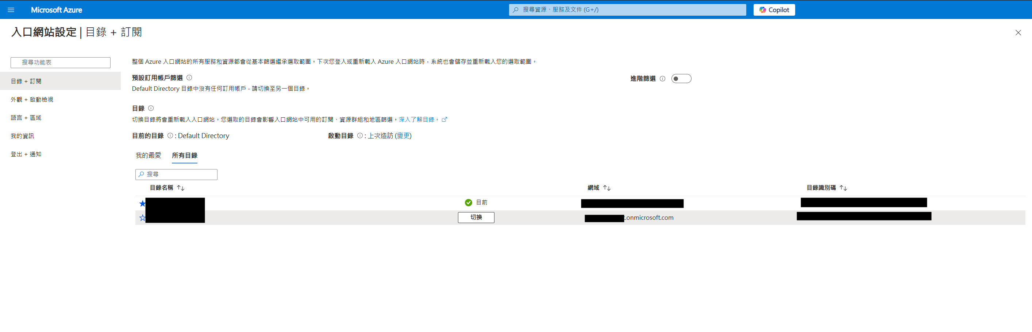This screenshot has width=1032, height=332.
Task: Sort by 目錄識別碼 column
Action: pyautogui.click(x=843, y=188)
